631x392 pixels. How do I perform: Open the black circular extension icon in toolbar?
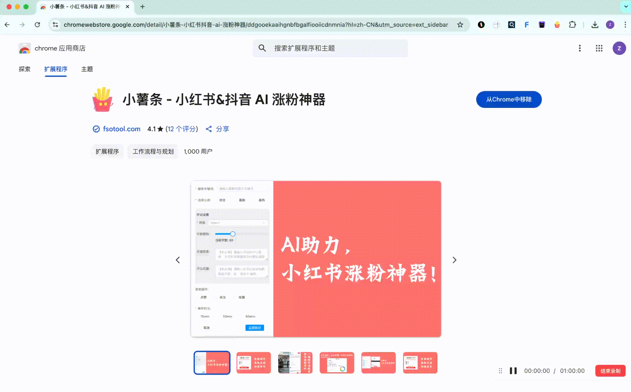(x=481, y=25)
